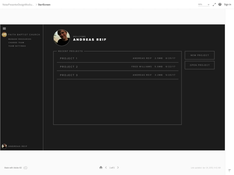Click the New Project button

(199, 55)
